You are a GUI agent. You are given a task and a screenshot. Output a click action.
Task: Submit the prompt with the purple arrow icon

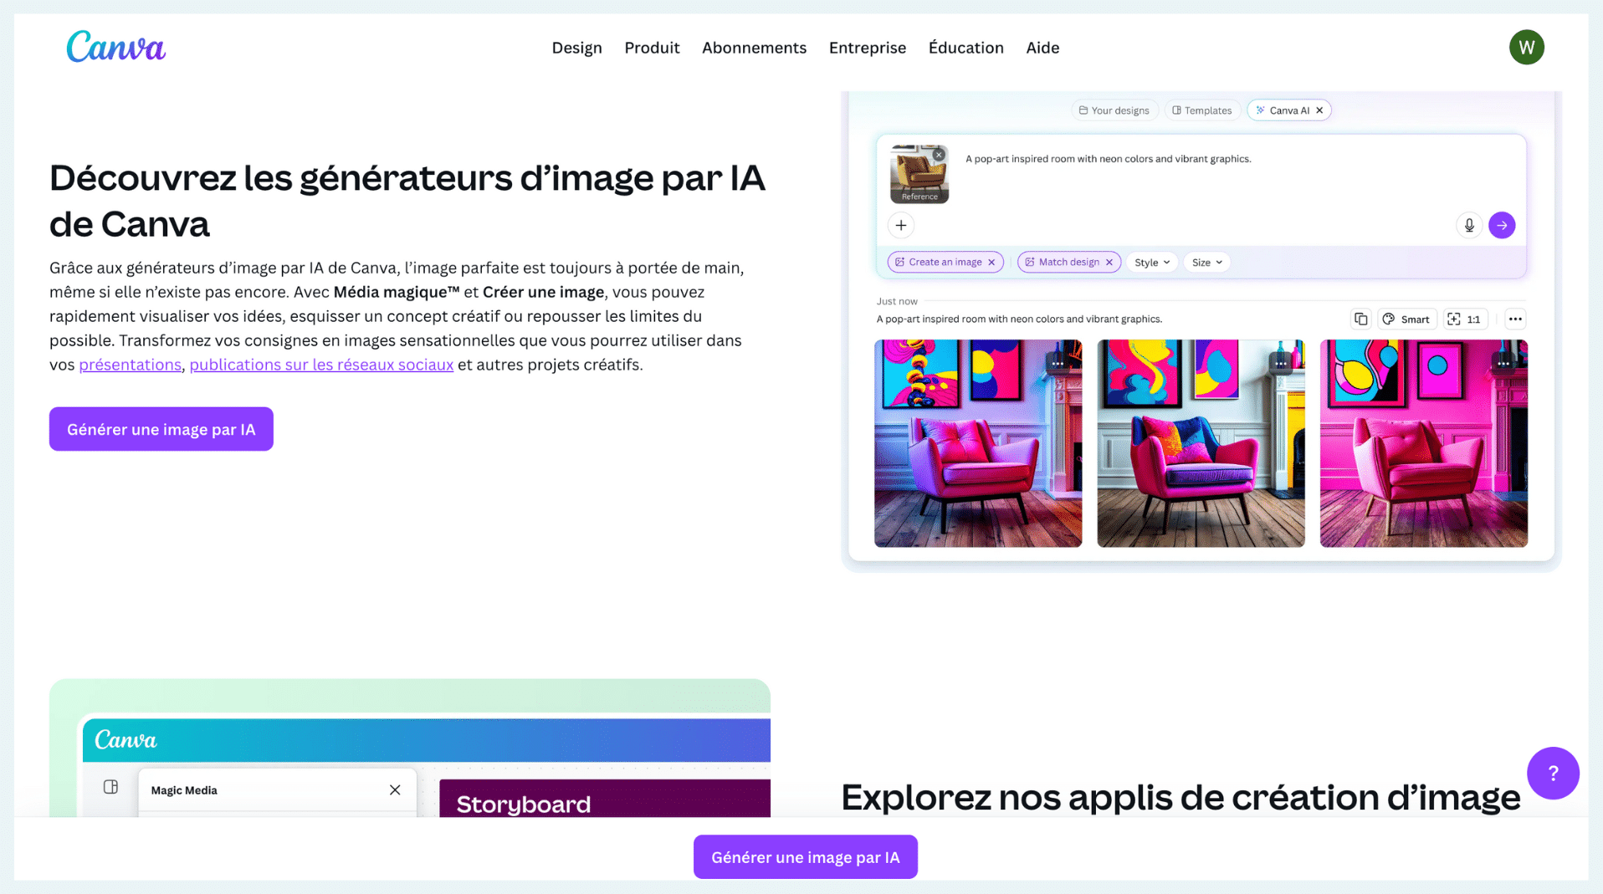[1502, 225]
